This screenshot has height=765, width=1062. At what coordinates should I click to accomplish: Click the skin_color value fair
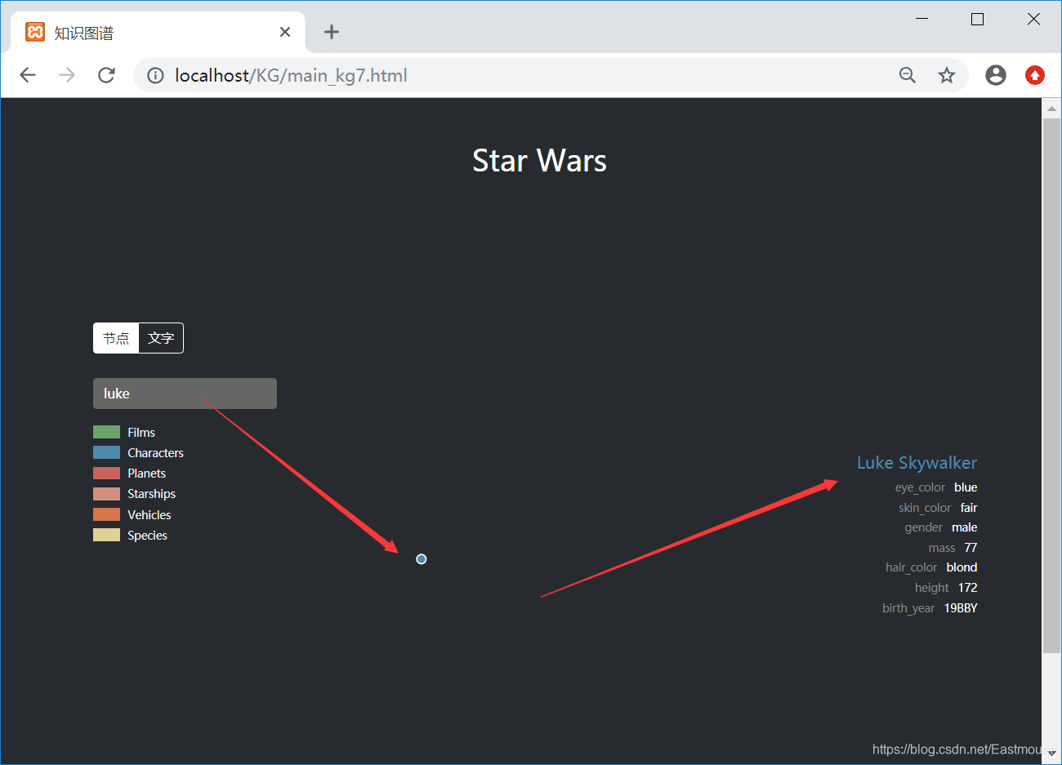click(969, 508)
